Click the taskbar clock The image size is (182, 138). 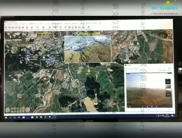pos(167,116)
